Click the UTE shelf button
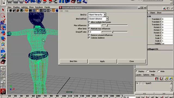Screen dimensions: 174x98 point(10,2)
